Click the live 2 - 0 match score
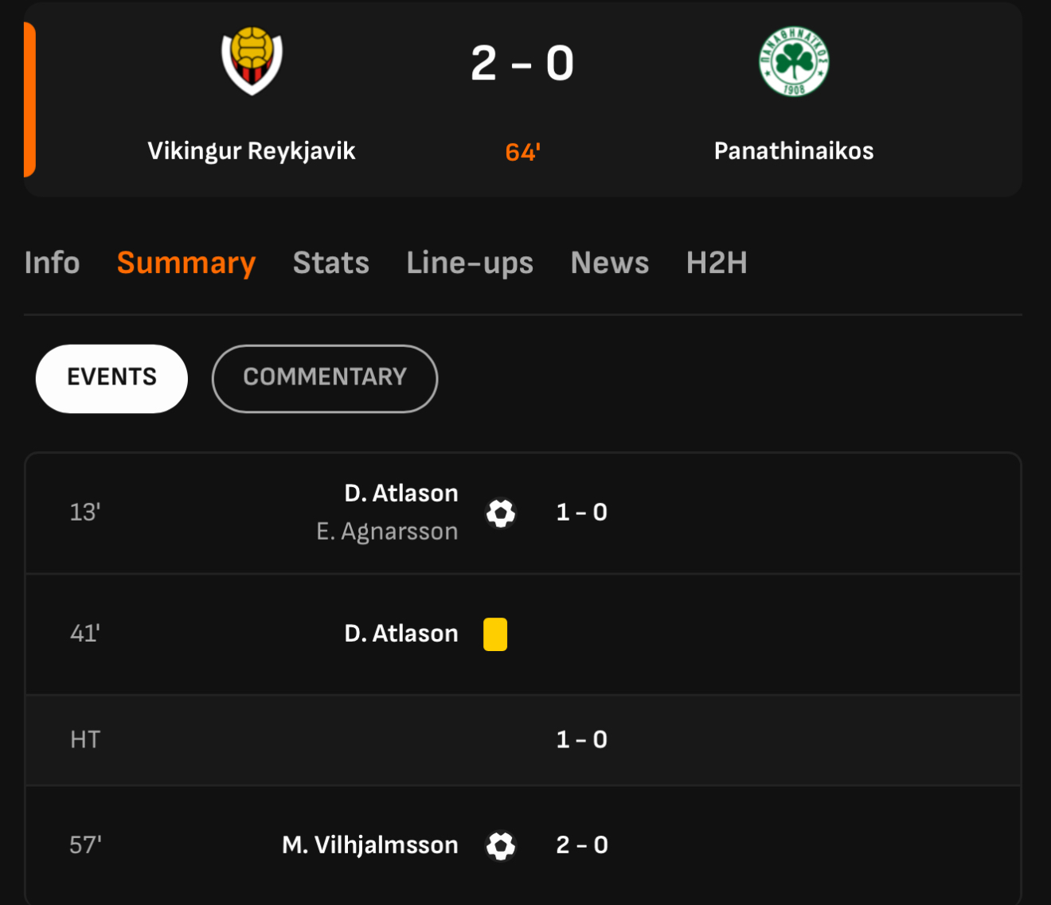Screen dimensions: 1051x905 (x=522, y=64)
